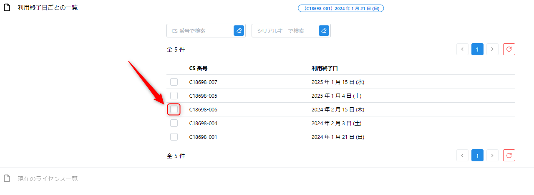
Task: Click the date 2025 年 1 月 4 日 (土)
Action: [336, 96]
